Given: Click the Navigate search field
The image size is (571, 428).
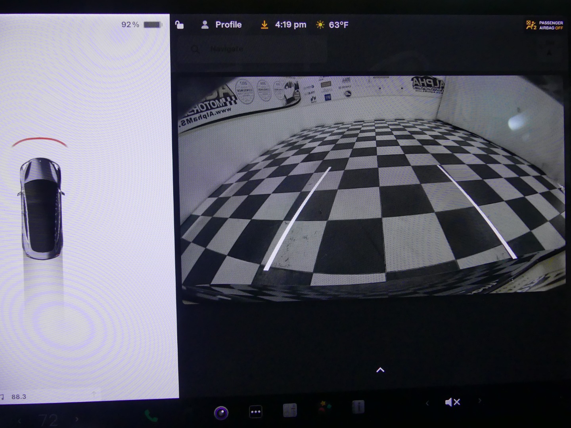Looking at the screenshot, I should (x=254, y=49).
